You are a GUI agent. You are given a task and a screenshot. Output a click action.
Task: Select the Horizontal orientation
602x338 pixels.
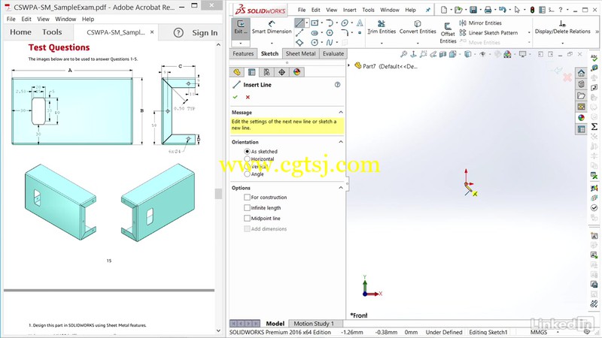(248, 158)
